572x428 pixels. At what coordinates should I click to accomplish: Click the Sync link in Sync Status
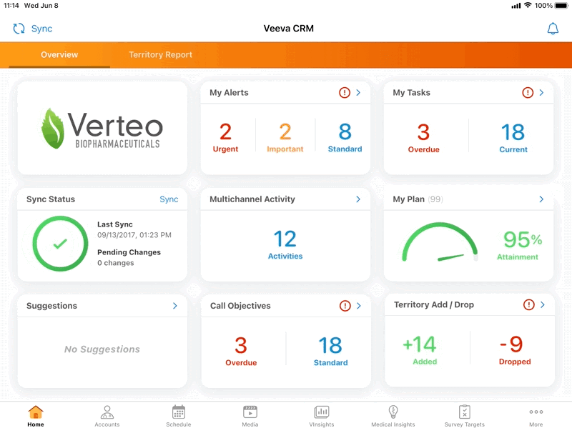pyautogui.click(x=169, y=199)
